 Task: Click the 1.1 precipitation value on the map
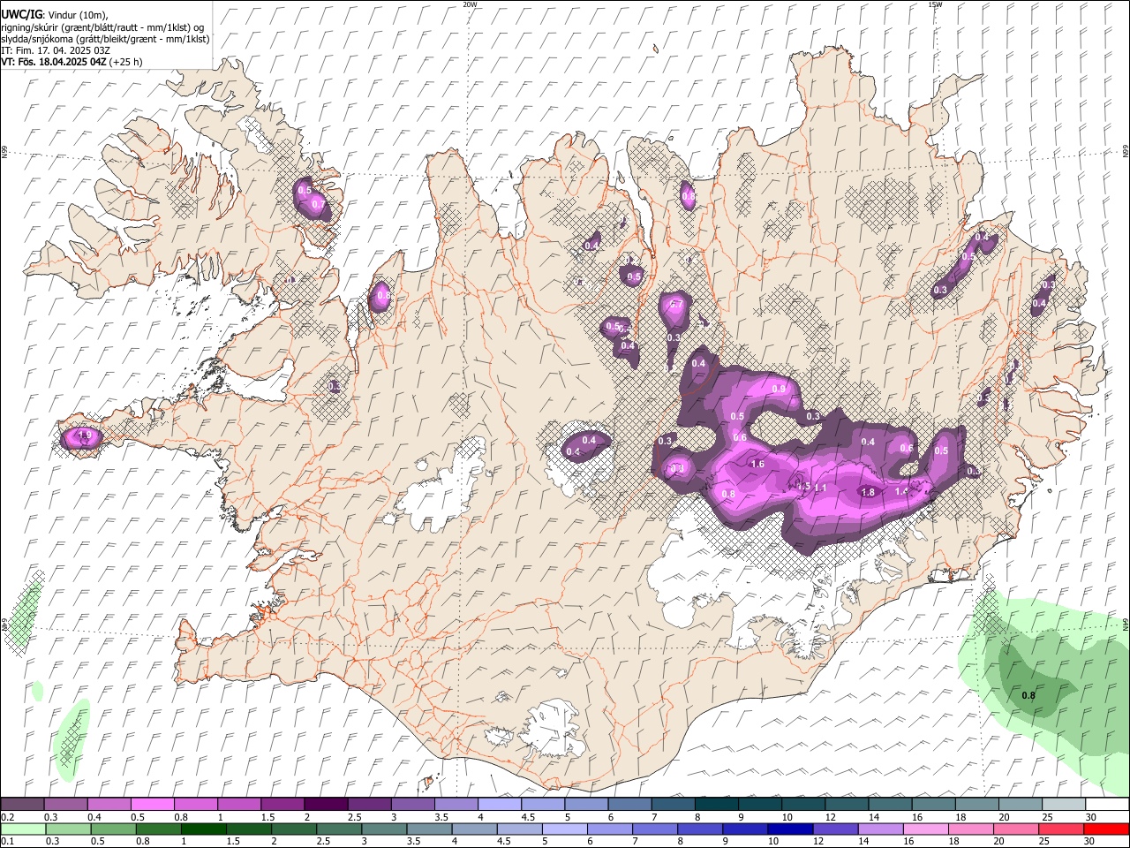coord(820,488)
